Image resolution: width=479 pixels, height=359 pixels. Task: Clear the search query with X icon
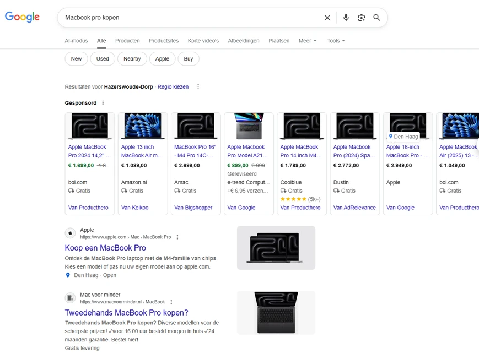327,18
